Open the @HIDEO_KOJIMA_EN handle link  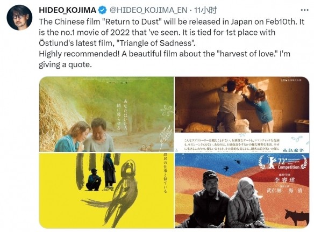click(148, 10)
